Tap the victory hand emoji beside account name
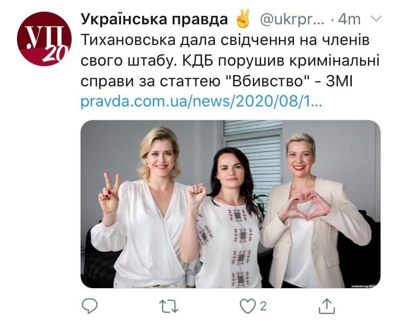 tap(243, 19)
